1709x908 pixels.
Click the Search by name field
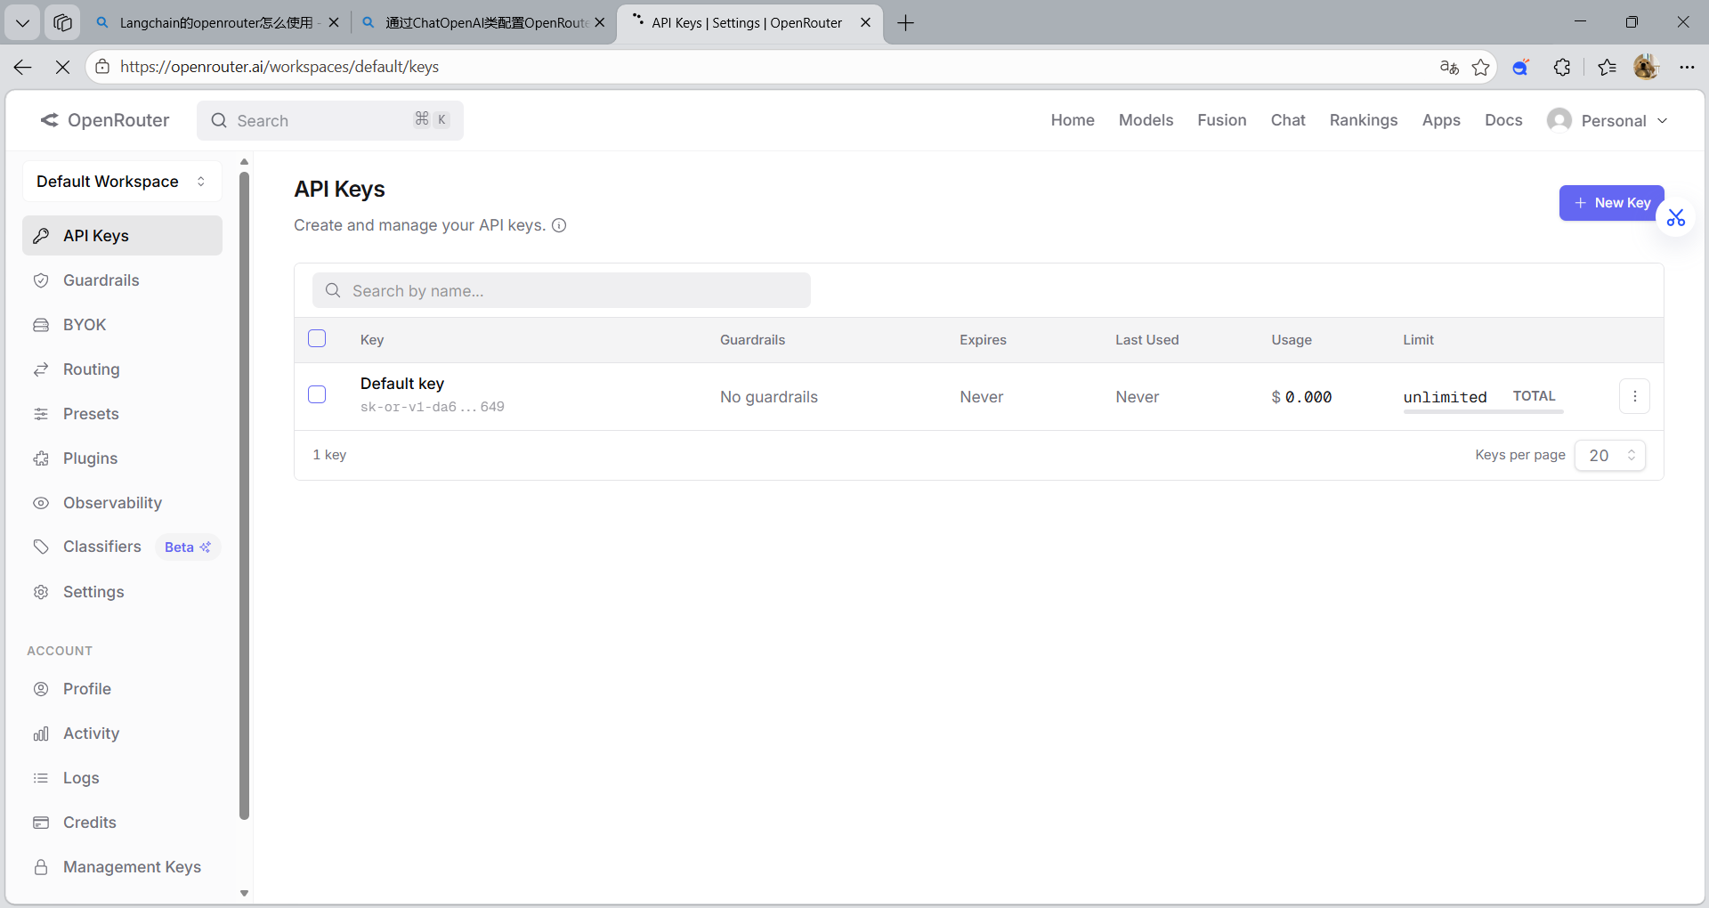pyautogui.click(x=562, y=290)
